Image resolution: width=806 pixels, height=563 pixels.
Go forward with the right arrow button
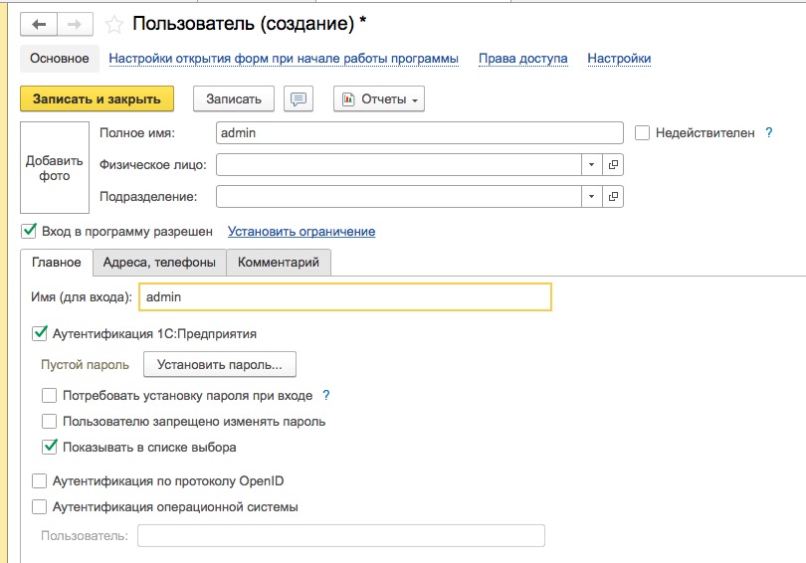75,24
